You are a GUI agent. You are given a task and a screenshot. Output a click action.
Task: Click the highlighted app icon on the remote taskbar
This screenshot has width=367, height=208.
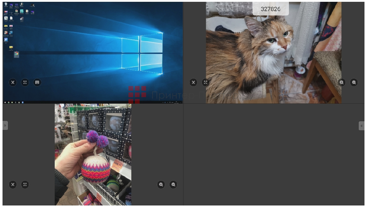tap(23, 103)
